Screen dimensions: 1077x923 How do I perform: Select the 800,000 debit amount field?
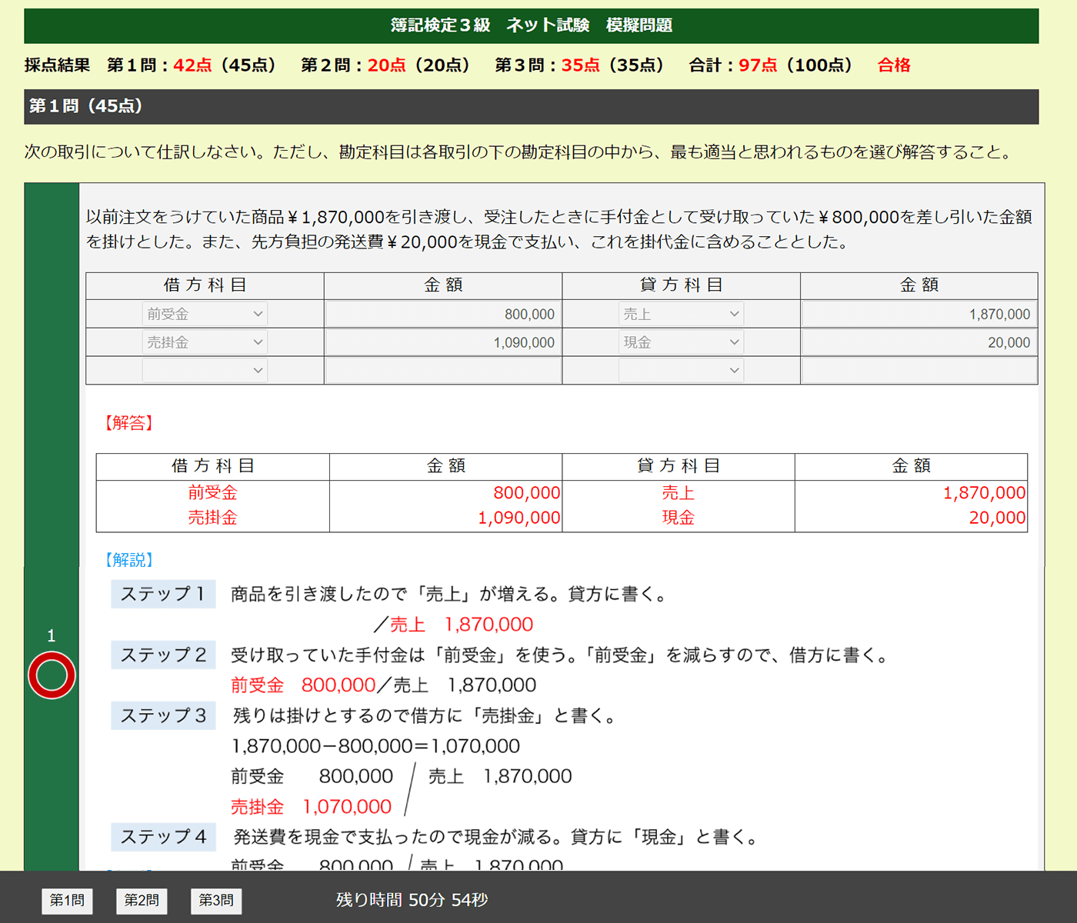tap(443, 313)
